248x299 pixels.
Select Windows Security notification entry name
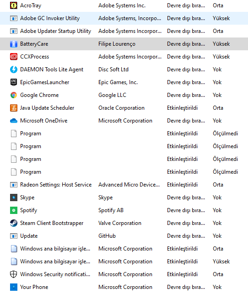tap(55, 274)
